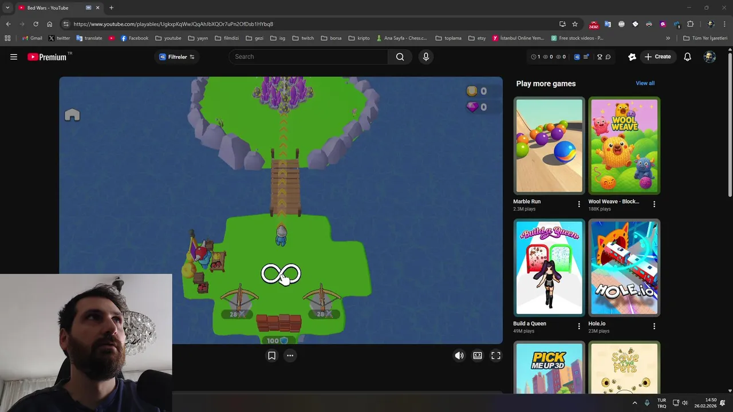Open the YouTube hamburger guide menu

coord(14,57)
